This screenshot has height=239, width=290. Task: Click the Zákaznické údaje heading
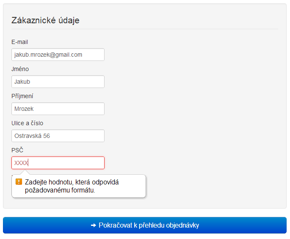(x=45, y=20)
